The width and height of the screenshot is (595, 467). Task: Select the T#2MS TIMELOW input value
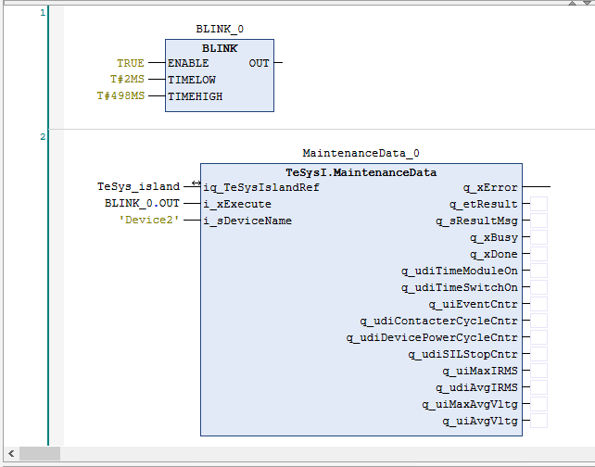[x=127, y=80]
